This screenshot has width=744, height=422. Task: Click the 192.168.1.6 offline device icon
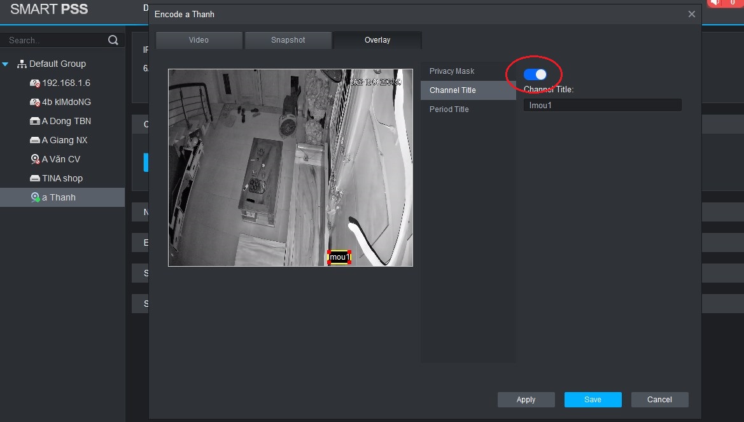(x=35, y=83)
